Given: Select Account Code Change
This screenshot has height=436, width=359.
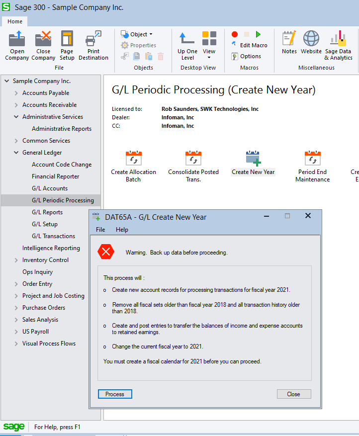Looking at the screenshot, I should (x=62, y=165).
